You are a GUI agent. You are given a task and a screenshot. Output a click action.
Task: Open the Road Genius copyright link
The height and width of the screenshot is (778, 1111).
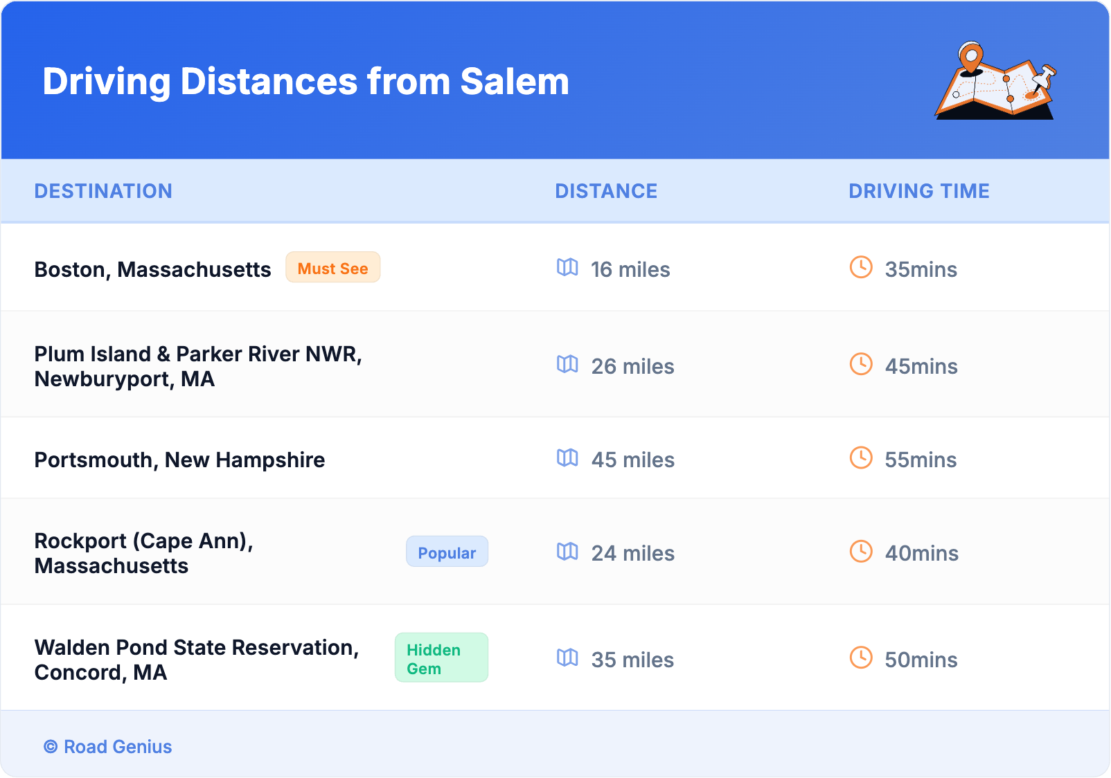click(x=108, y=747)
